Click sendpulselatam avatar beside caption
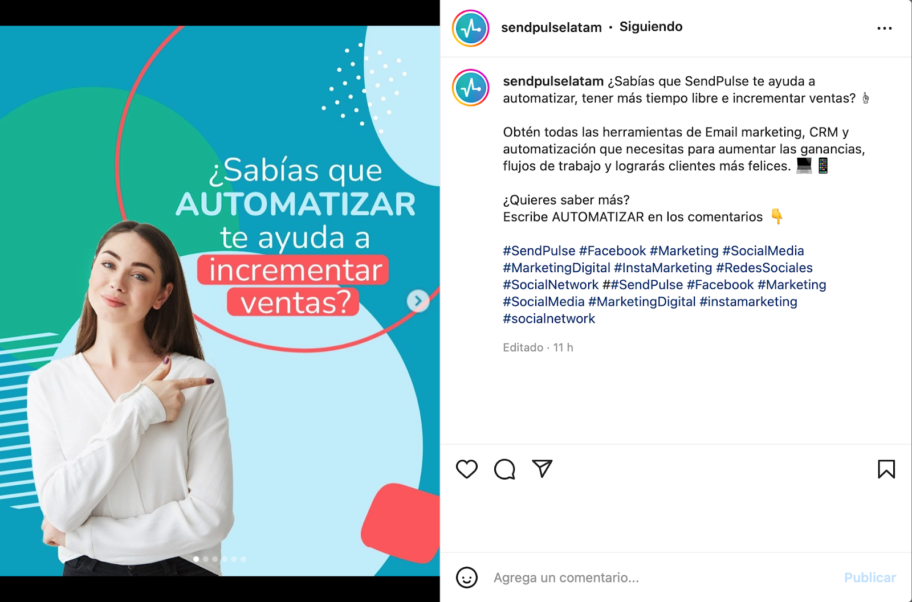Viewport: 912px width, 602px height. click(x=471, y=88)
